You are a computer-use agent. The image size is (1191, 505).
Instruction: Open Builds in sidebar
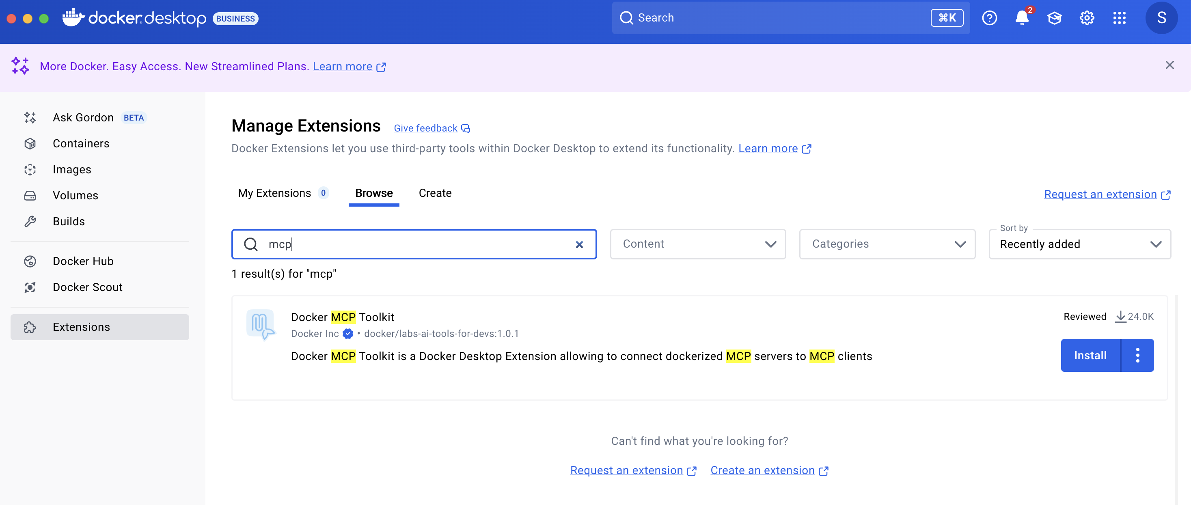pos(100,221)
